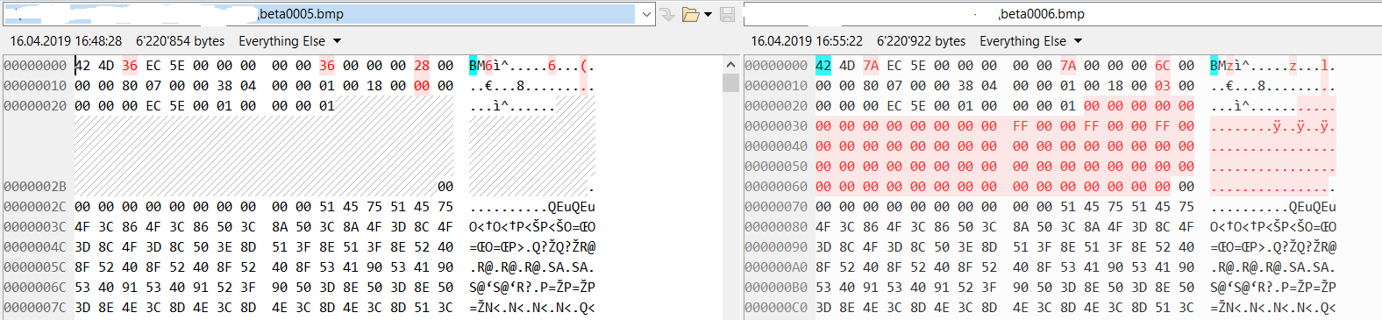Click the Save file floppy-disk icon
Viewport: 1382px width, 320px height.
(x=727, y=14)
